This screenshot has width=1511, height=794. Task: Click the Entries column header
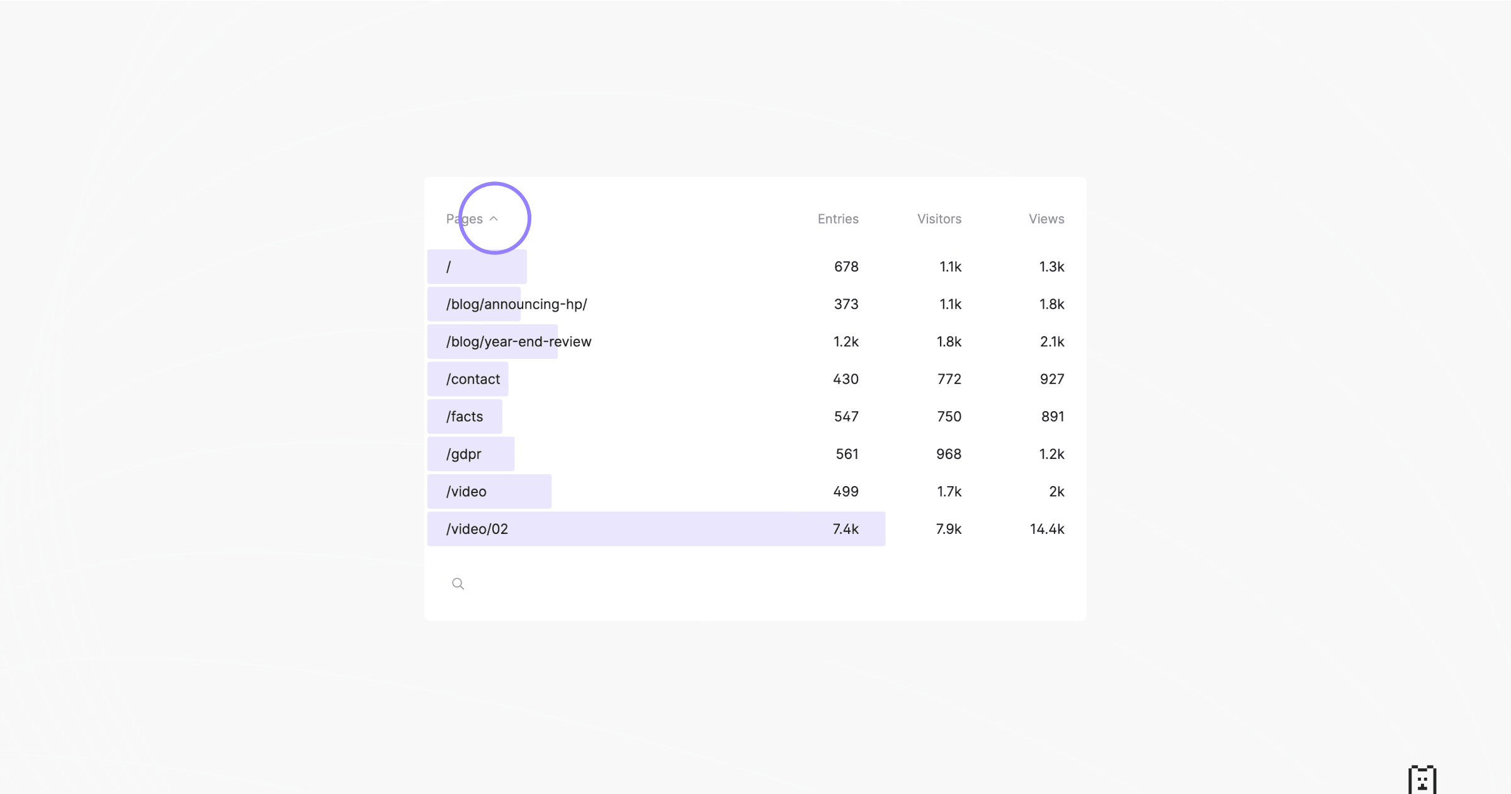click(837, 218)
